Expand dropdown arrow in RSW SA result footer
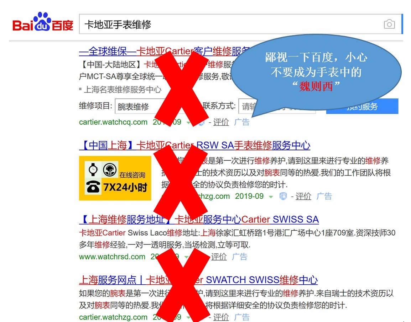The image size is (411, 322). point(271,197)
